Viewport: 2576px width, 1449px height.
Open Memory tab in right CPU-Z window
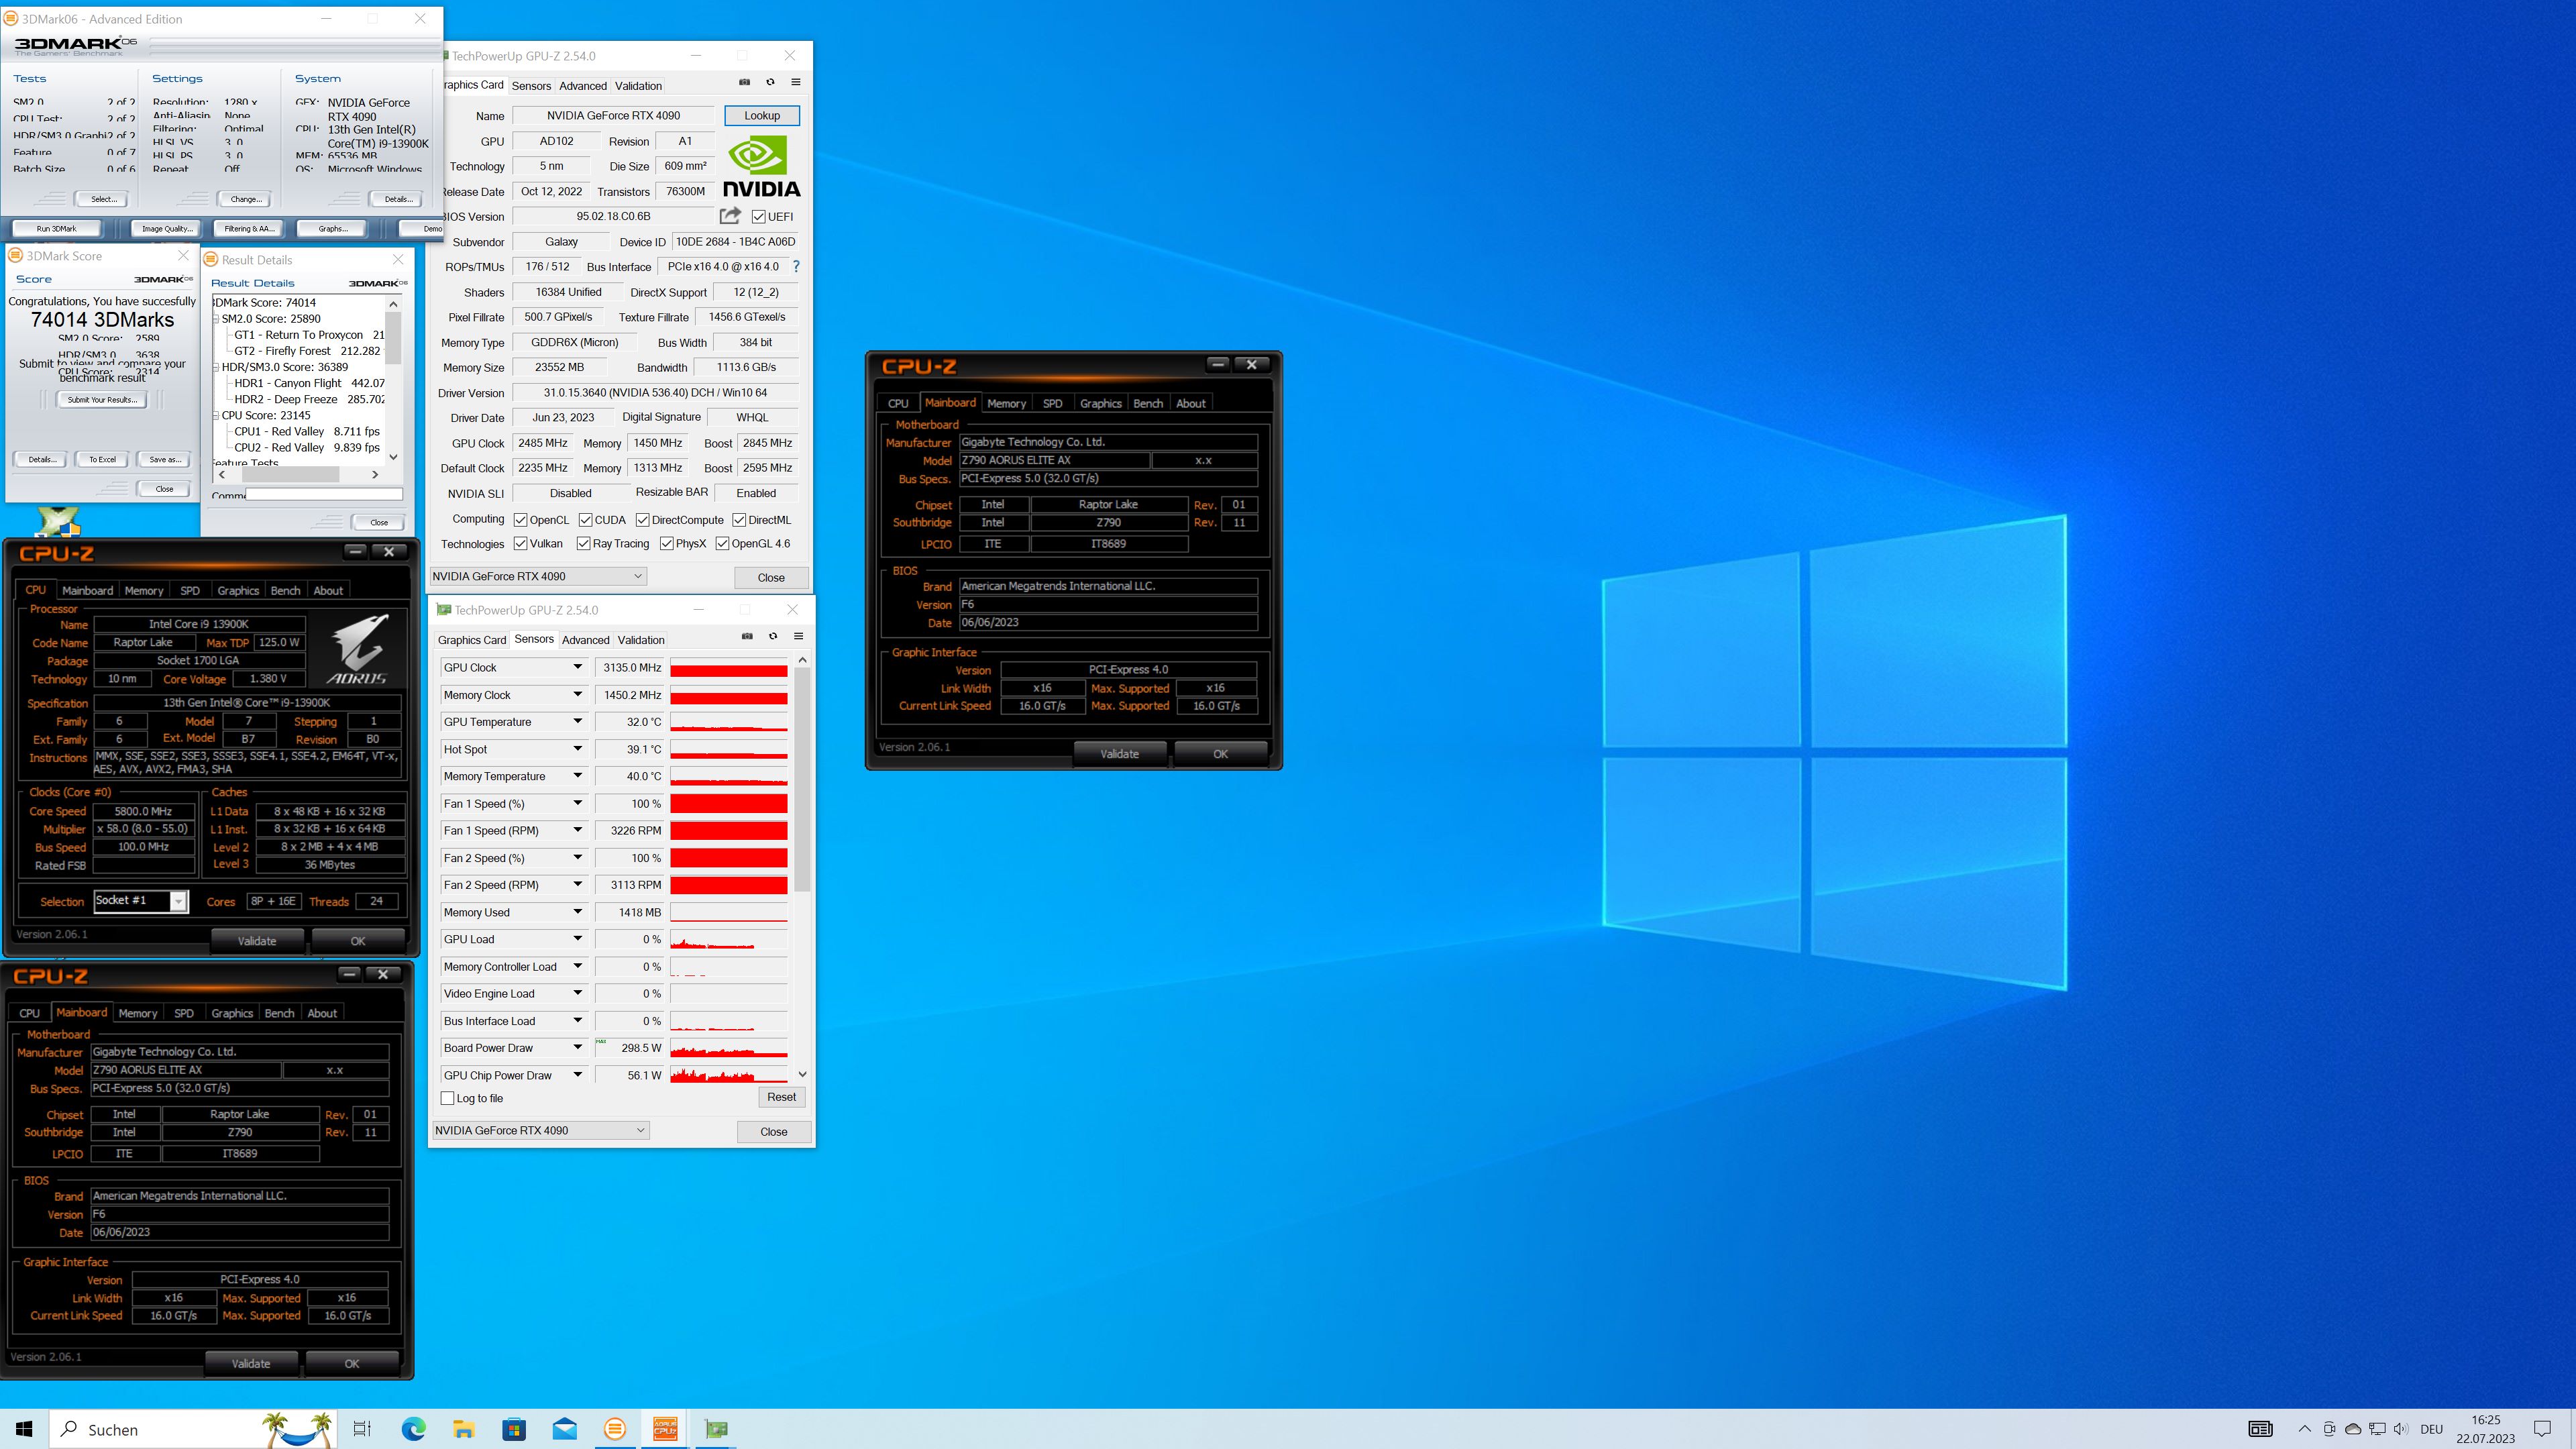[1006, 403]
